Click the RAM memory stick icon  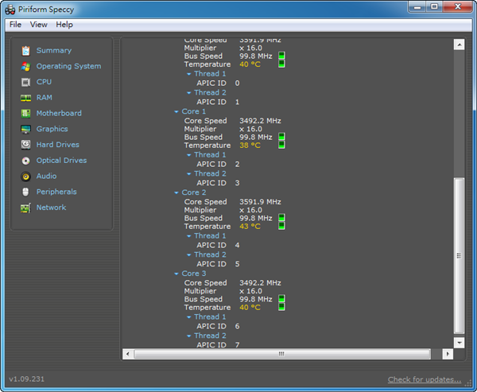tap(26, 98)
